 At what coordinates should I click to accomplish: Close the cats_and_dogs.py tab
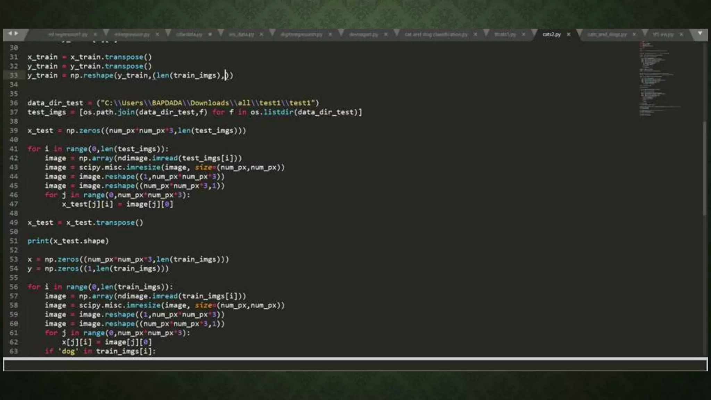point(634,34)
